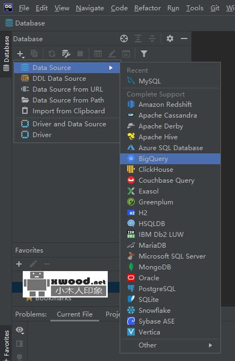
Task: Click the refresh icon in Database toolbar
Action: click(52, 54)
